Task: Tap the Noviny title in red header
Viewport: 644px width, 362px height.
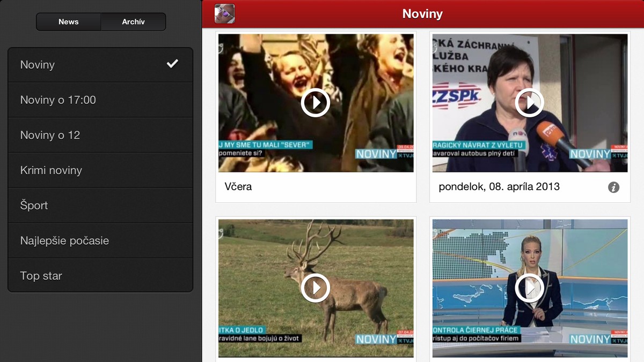Action: point(422,14)
